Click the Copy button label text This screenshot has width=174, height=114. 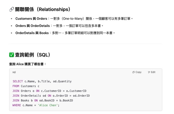pyautogui.click(x=138, y=72)
